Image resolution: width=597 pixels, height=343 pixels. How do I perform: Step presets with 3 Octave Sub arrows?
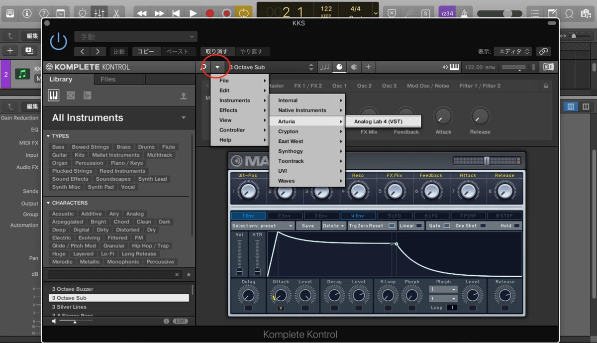pos(311,67)
